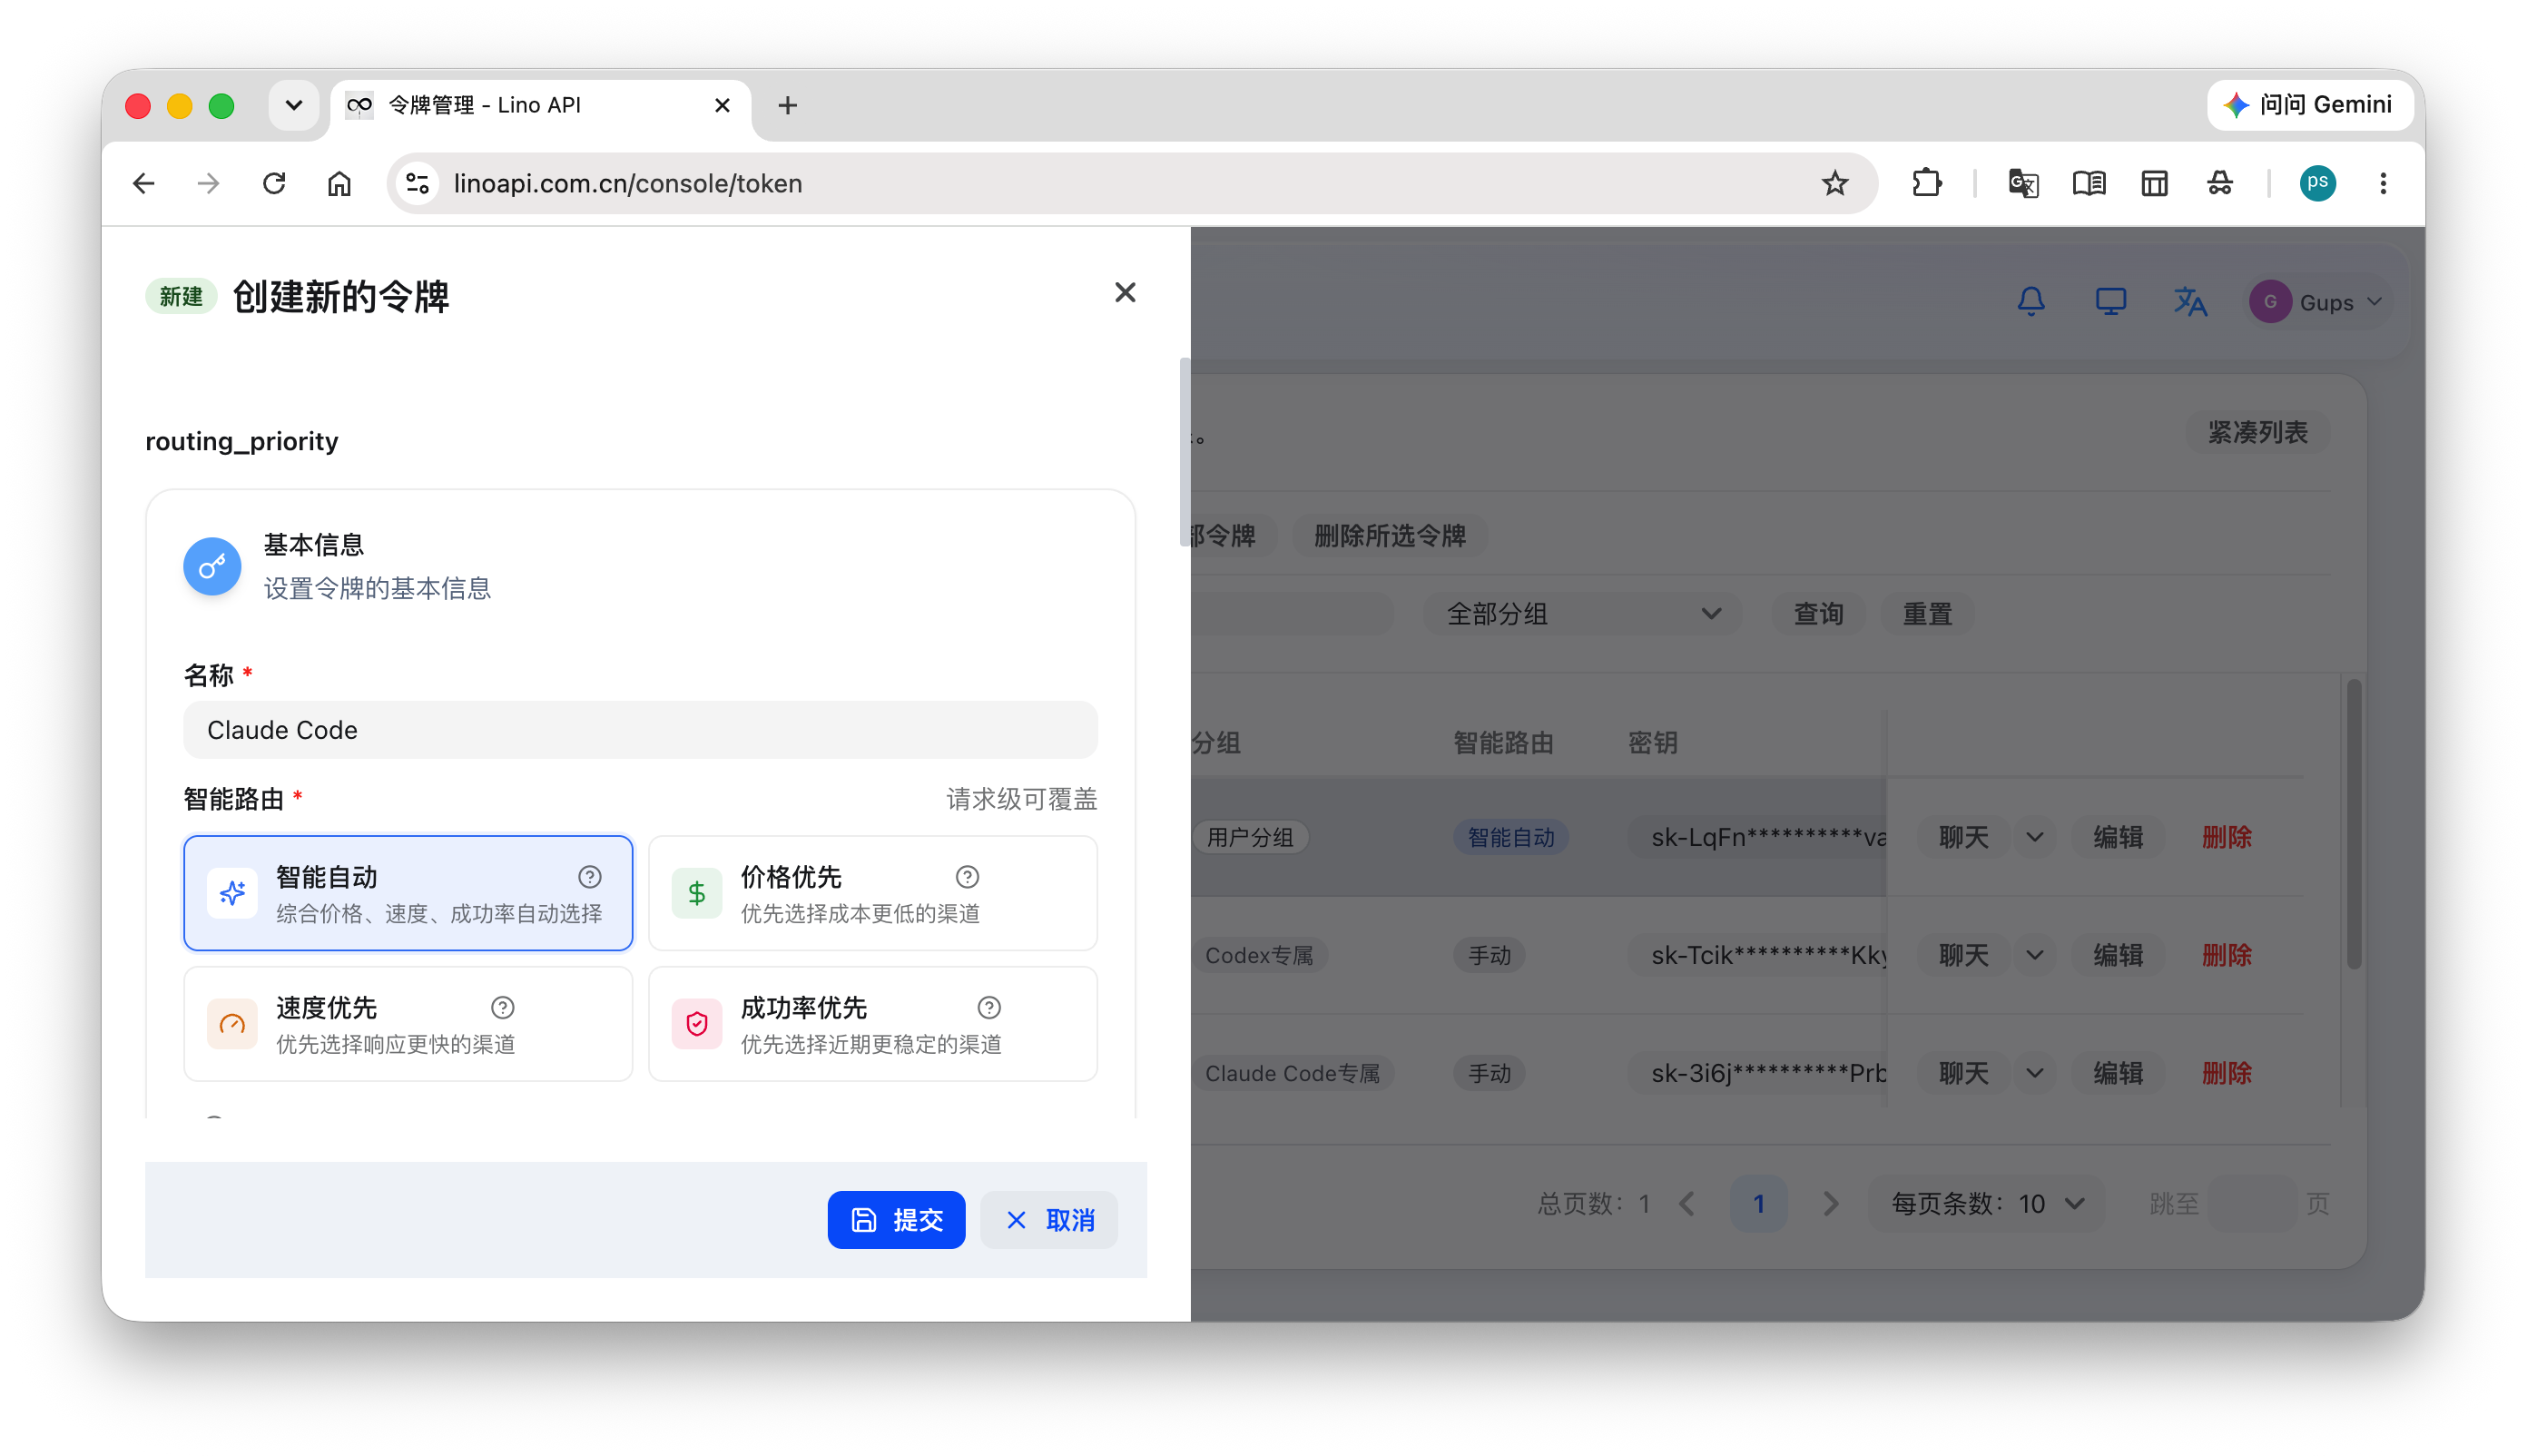Image resolution: width=2527 pixels, height=1456 pixels.
Task: Close the 令牌管理 browser tab
Action: point(722,105)
